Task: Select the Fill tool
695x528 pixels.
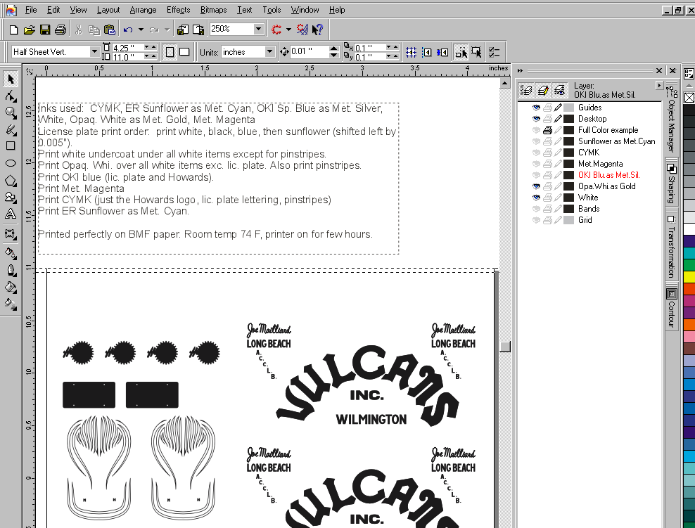Action: (x=11, y=287)
